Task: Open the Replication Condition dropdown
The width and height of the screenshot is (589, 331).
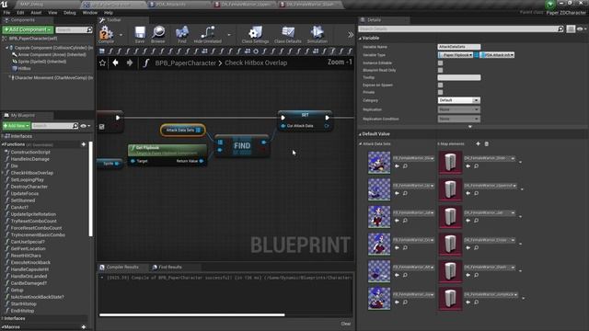Action: point(458,119)
